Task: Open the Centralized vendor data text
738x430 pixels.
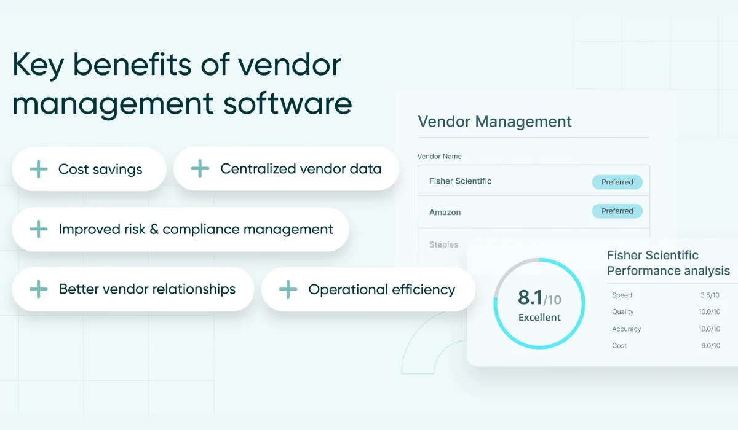Action: (301, 169)
